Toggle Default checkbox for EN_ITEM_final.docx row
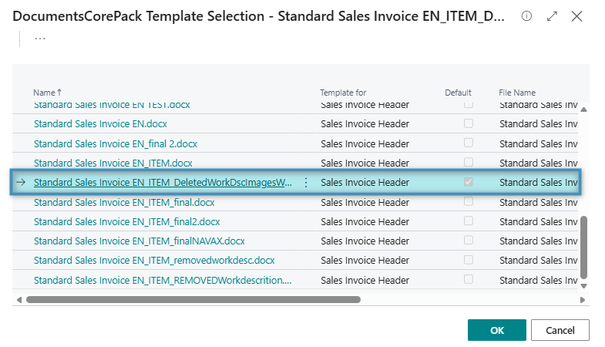 tap(469, 201)
